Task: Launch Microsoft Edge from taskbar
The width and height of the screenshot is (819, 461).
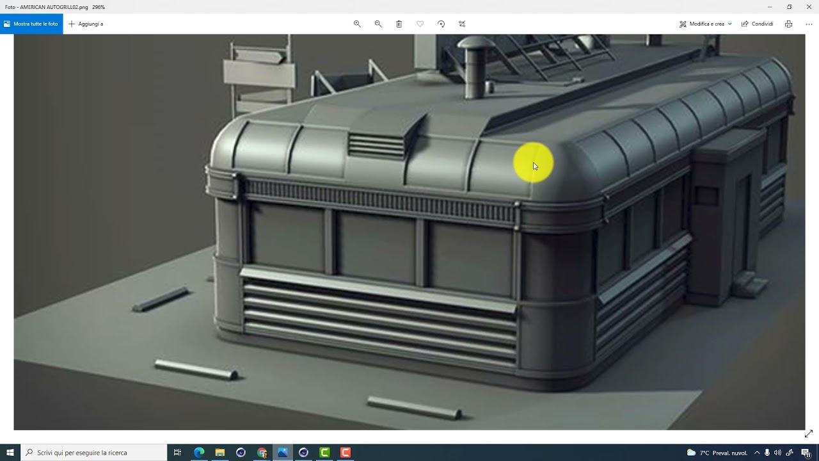Action: pos(199,453)
